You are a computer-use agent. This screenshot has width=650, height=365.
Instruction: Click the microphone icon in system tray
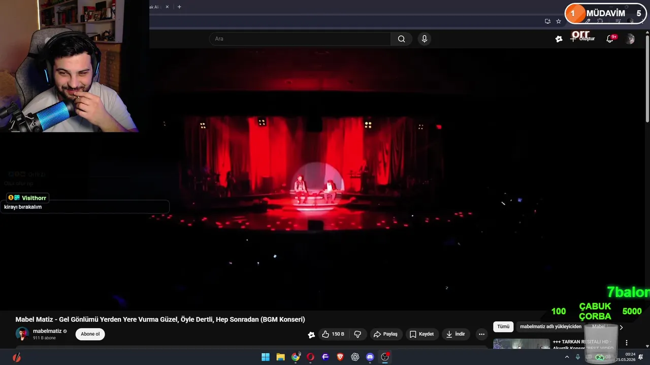click(578, 357)
